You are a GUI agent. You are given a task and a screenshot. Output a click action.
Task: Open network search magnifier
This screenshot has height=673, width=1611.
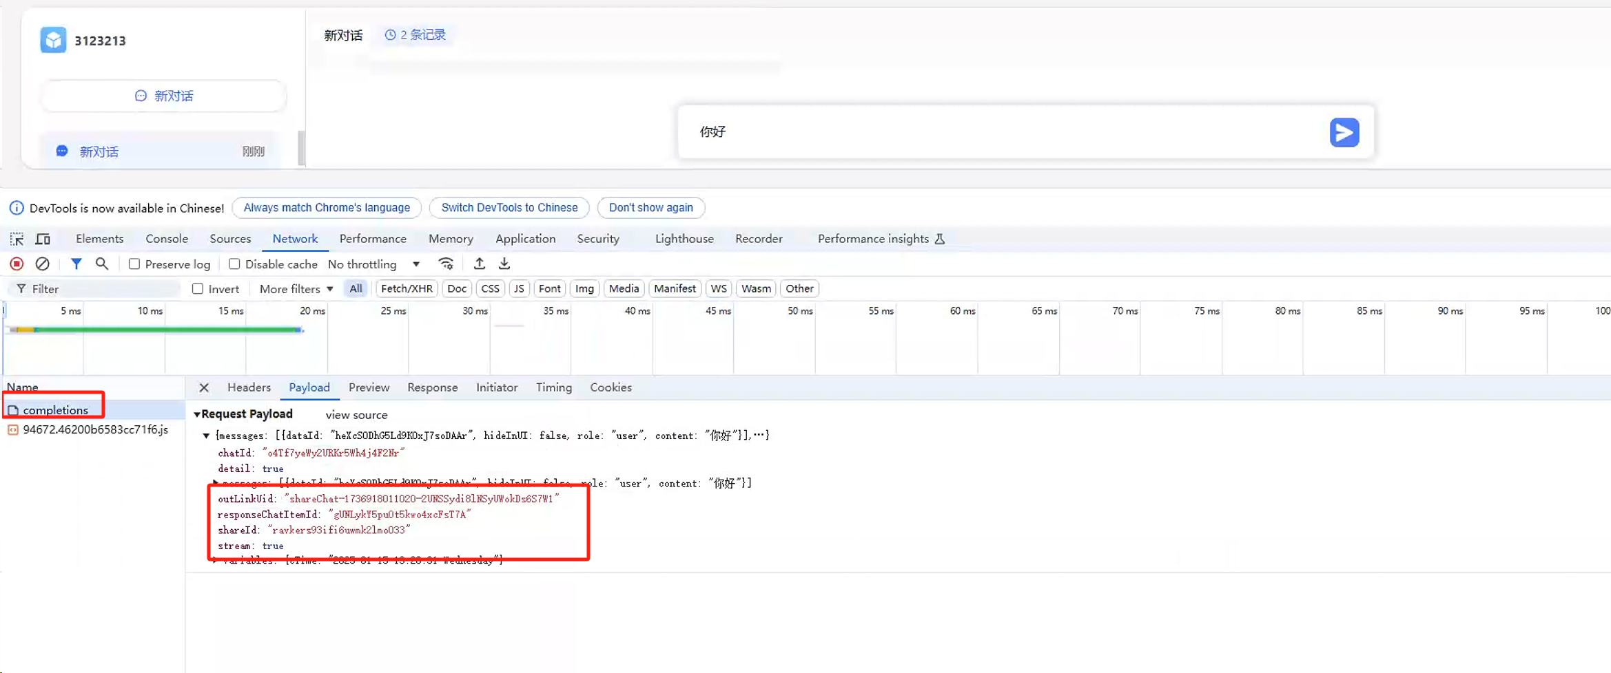click(102, 264)
